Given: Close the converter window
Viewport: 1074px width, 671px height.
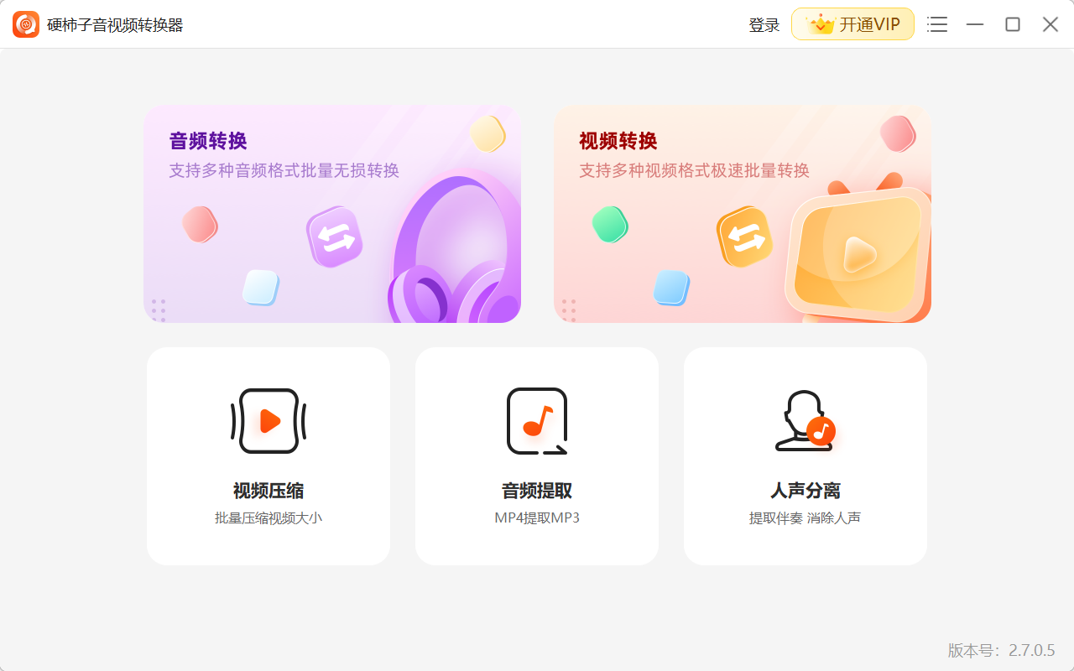Looking at the screenshot, I should click(x=1051, y=24).
